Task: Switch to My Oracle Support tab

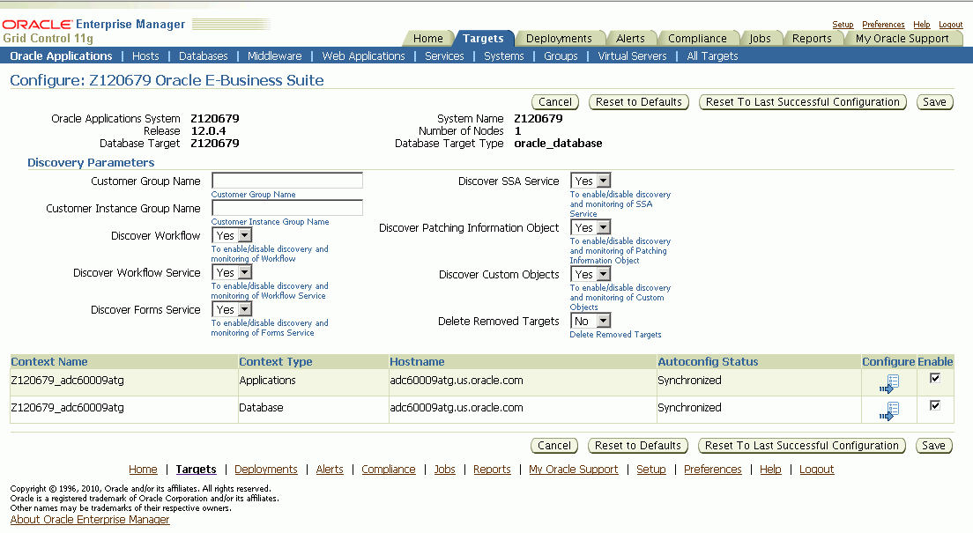Action: pos(902,39)
